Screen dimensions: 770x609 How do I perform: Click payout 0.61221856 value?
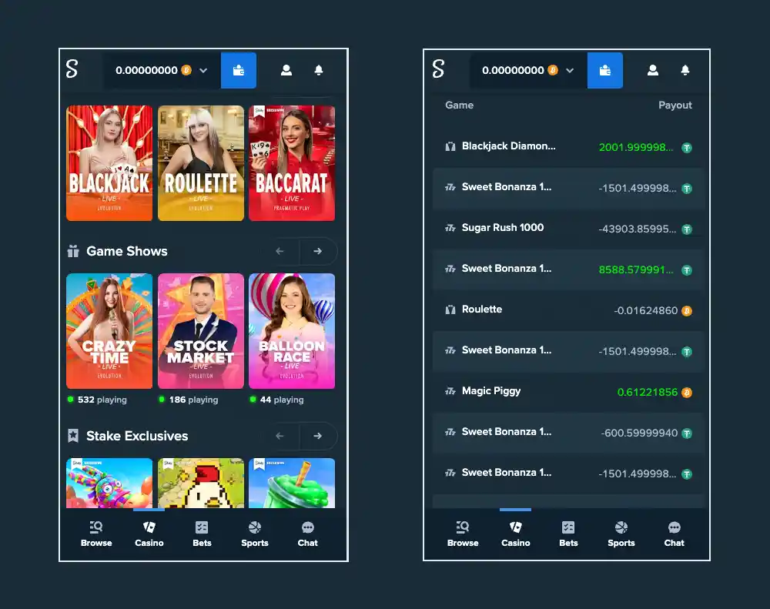648,392
